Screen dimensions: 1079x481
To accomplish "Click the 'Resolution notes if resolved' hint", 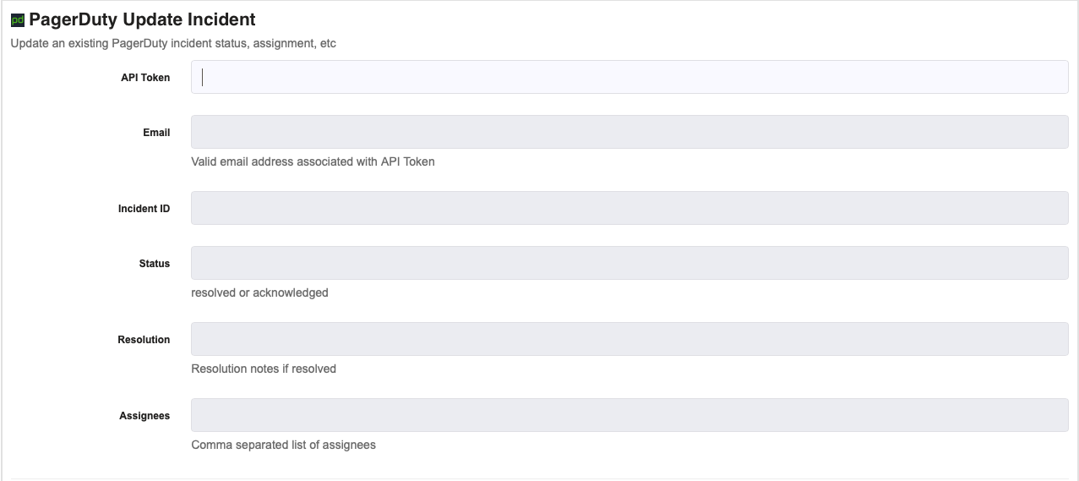I will coord(264,369).
